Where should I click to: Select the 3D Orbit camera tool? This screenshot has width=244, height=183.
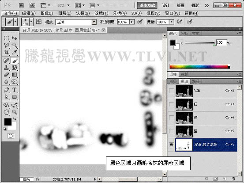(14, 105)
